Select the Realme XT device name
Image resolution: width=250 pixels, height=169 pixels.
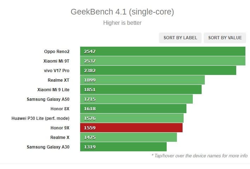click(59, 80)
